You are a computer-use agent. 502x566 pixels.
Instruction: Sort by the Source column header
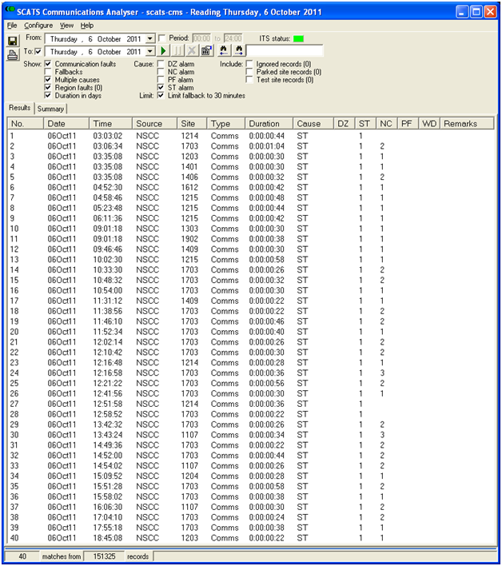click(155, 124)
